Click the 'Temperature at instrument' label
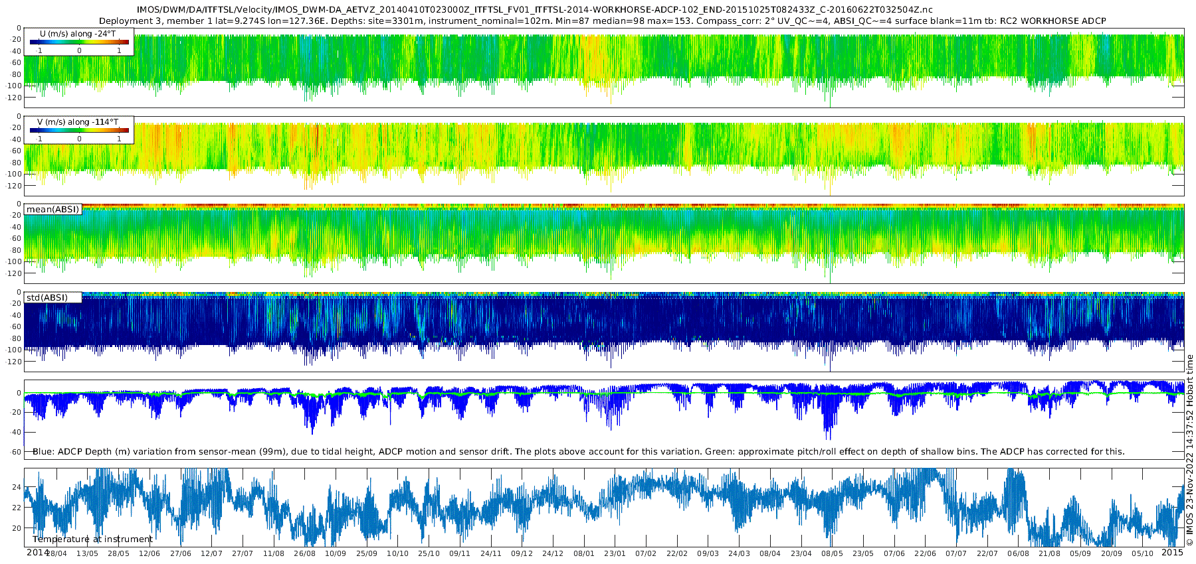Viewport: 1196px width, 564px height. click(x=92, y=539)
